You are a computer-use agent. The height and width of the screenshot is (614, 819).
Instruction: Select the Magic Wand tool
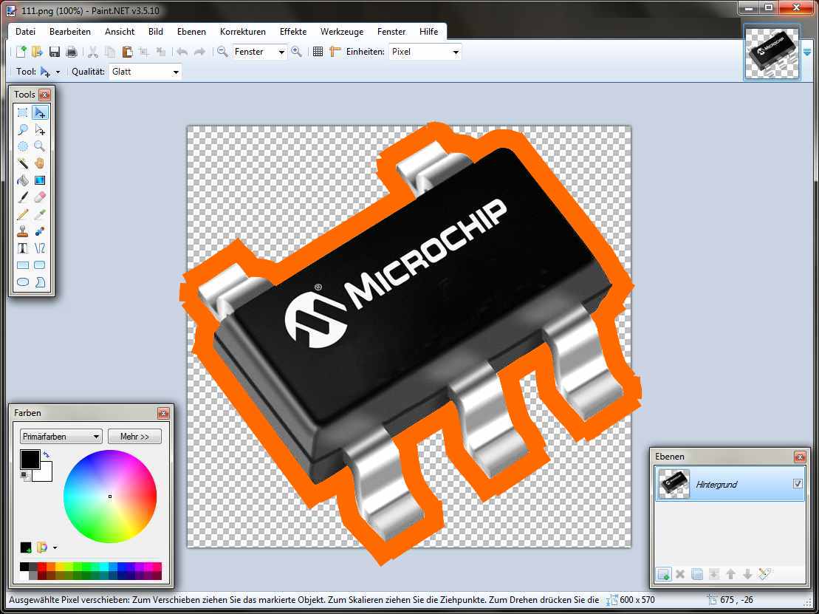point(22,163)
